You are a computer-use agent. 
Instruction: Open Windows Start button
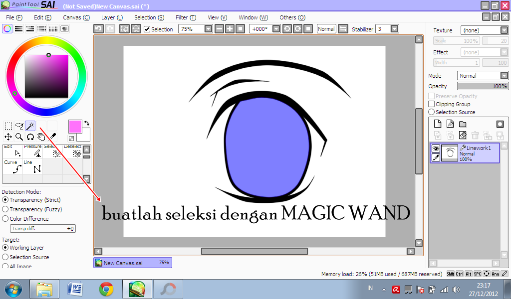pos(13,289)
